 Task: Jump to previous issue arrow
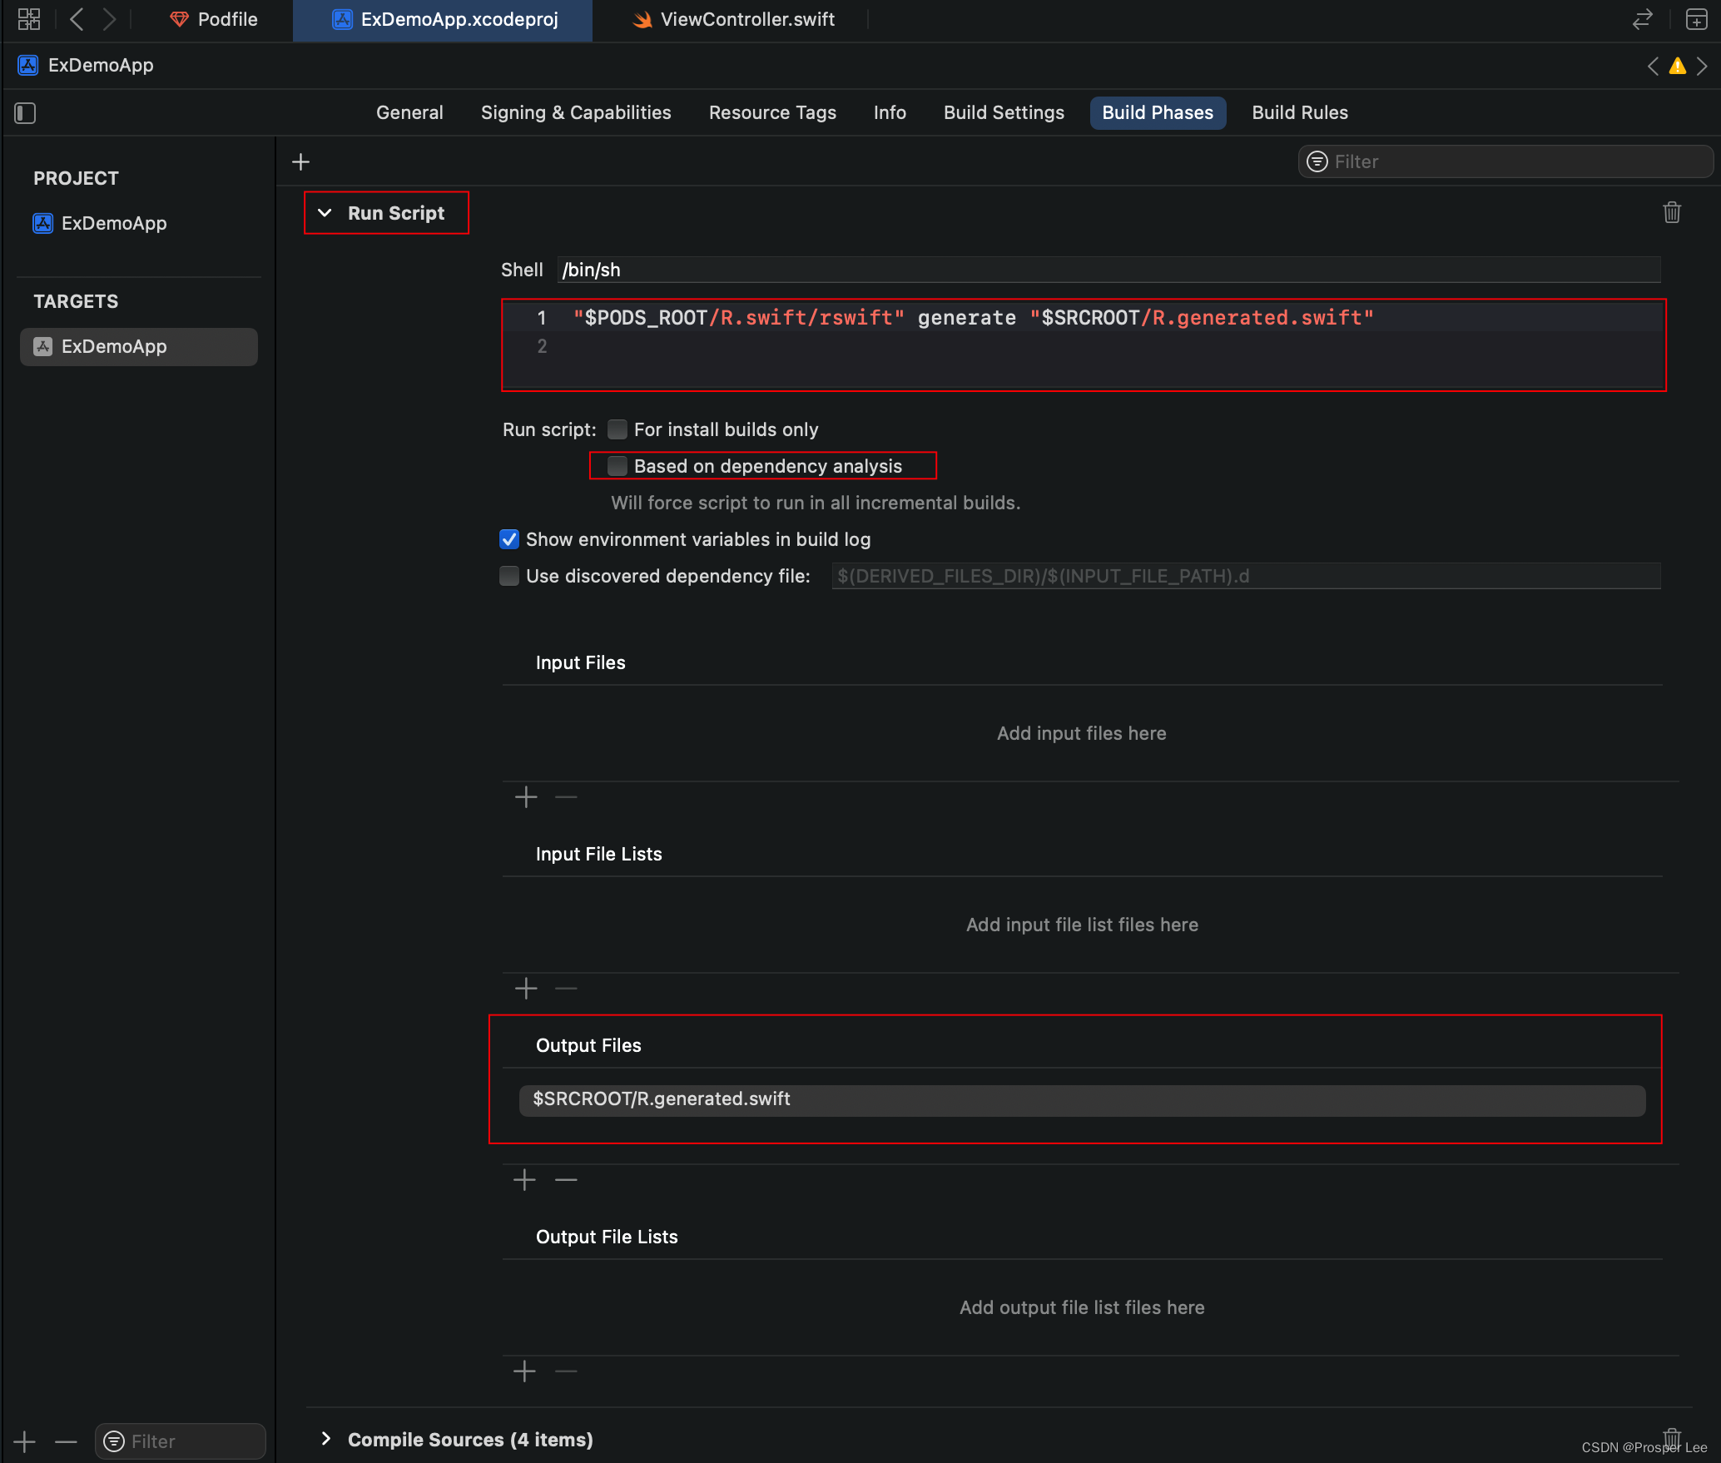pyautogui.click(x=1653, y=66)
